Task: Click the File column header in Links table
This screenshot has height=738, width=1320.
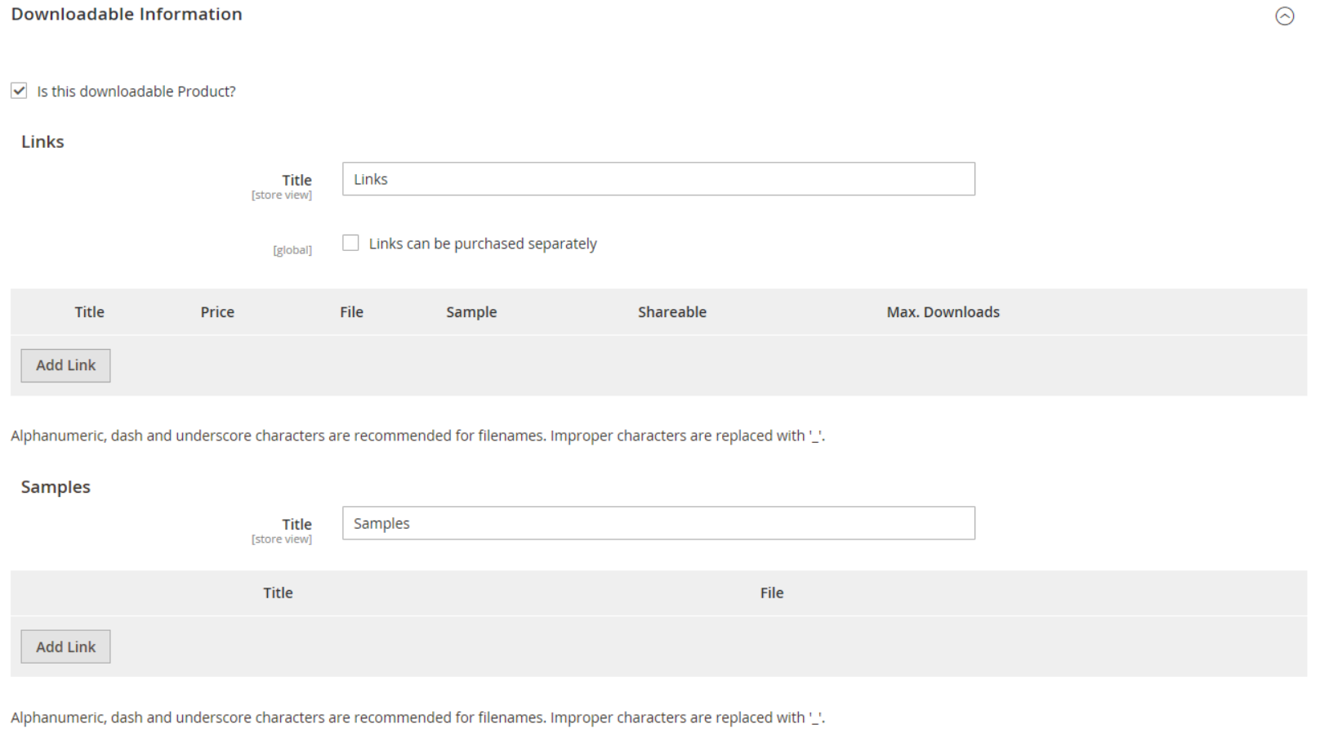Action: [351, 312]
